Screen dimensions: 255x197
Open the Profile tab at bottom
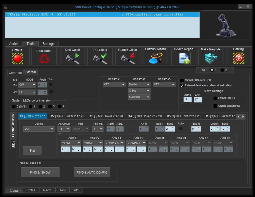click(x=31, y=190)
